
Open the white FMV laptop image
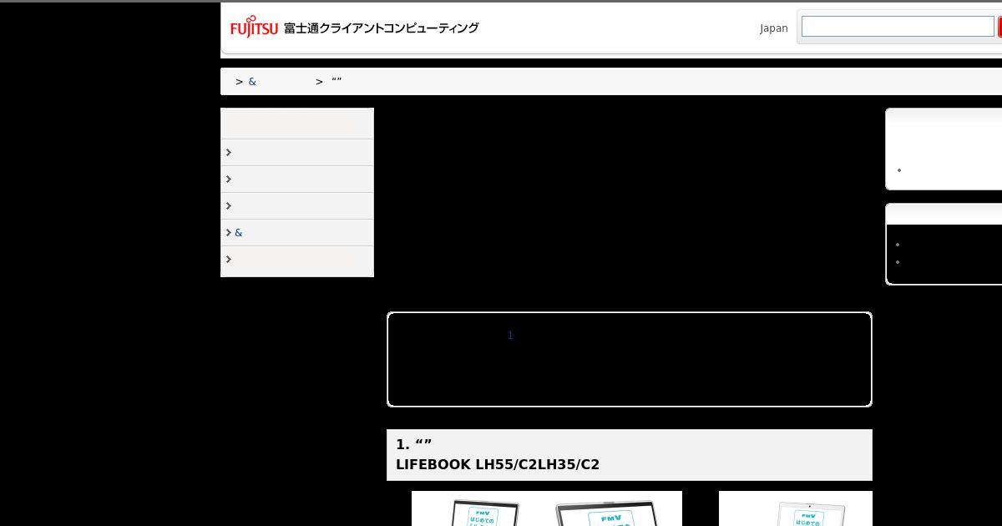[x=810, y=513]
